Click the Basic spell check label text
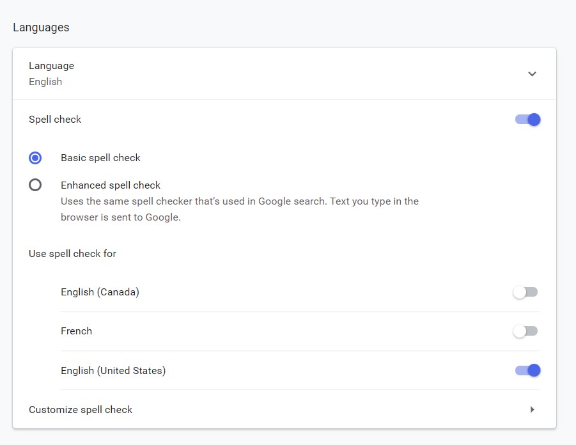This screenshot has width=576, height=445. pyautogui.click(x=100, y=158)
